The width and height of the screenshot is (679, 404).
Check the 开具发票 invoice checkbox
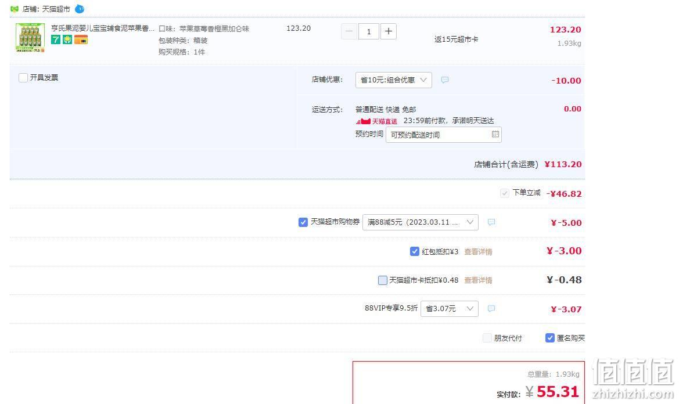point(23,78)
